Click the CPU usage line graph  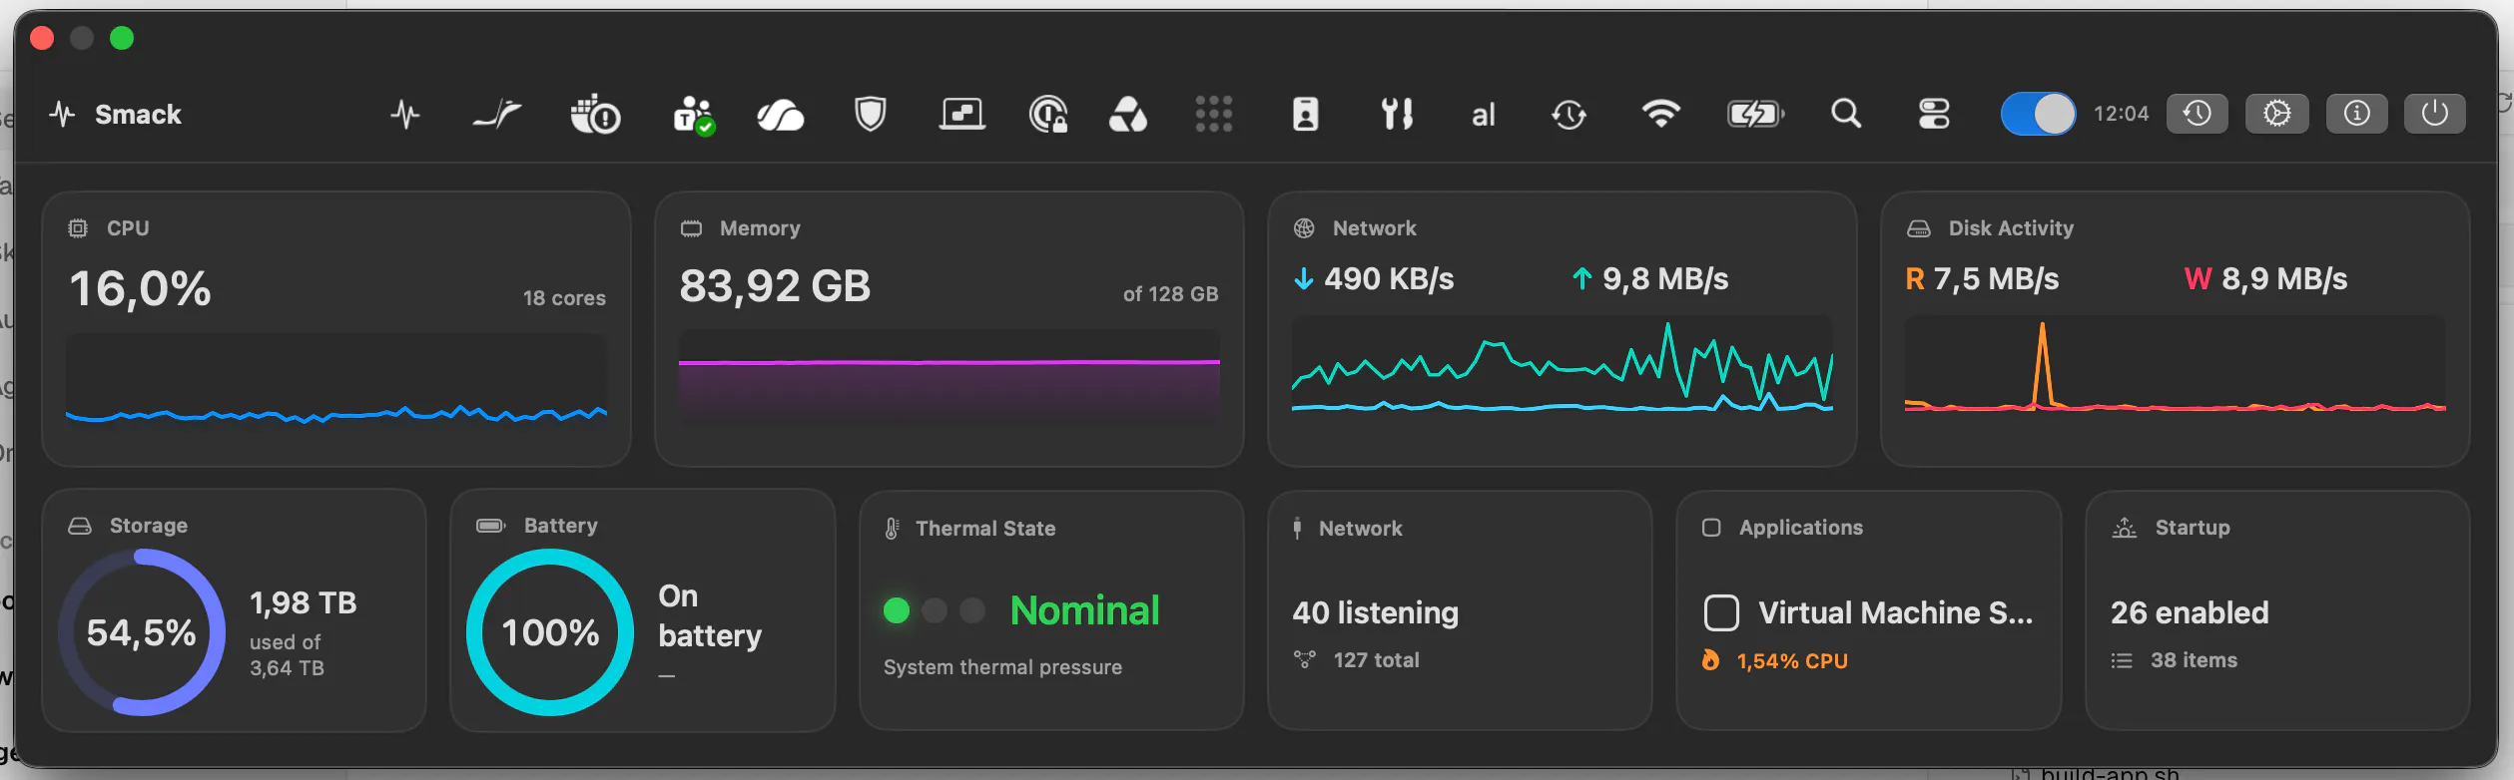336,380
